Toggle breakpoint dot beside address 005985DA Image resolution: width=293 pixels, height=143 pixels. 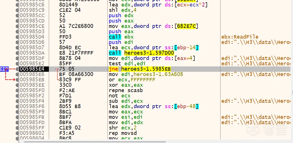point(17,53)
